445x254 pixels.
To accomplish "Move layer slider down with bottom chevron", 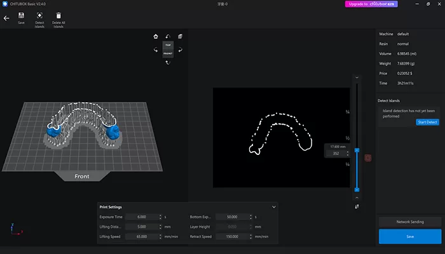I will pyautogui.click(x=357, y=197).
